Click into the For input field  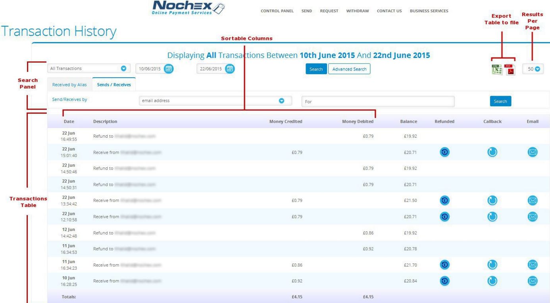[378, 102]
